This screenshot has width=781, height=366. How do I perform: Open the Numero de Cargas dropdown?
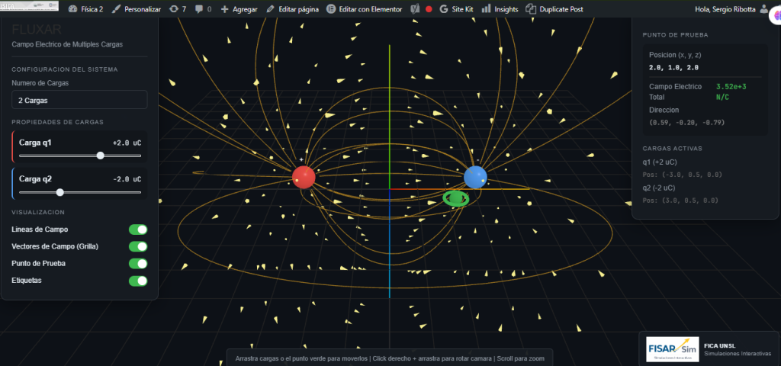(x=79, y=100)
